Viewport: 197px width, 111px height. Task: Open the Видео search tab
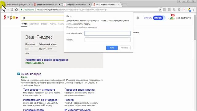click(44, 24)
